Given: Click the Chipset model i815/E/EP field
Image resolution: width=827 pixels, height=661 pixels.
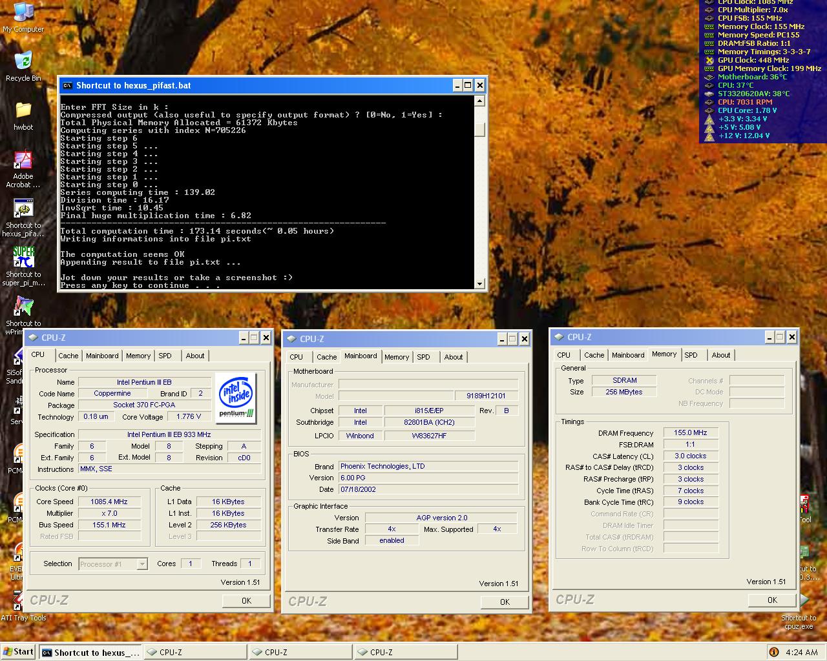Looking at the screenshot, I should pos(429,411).
